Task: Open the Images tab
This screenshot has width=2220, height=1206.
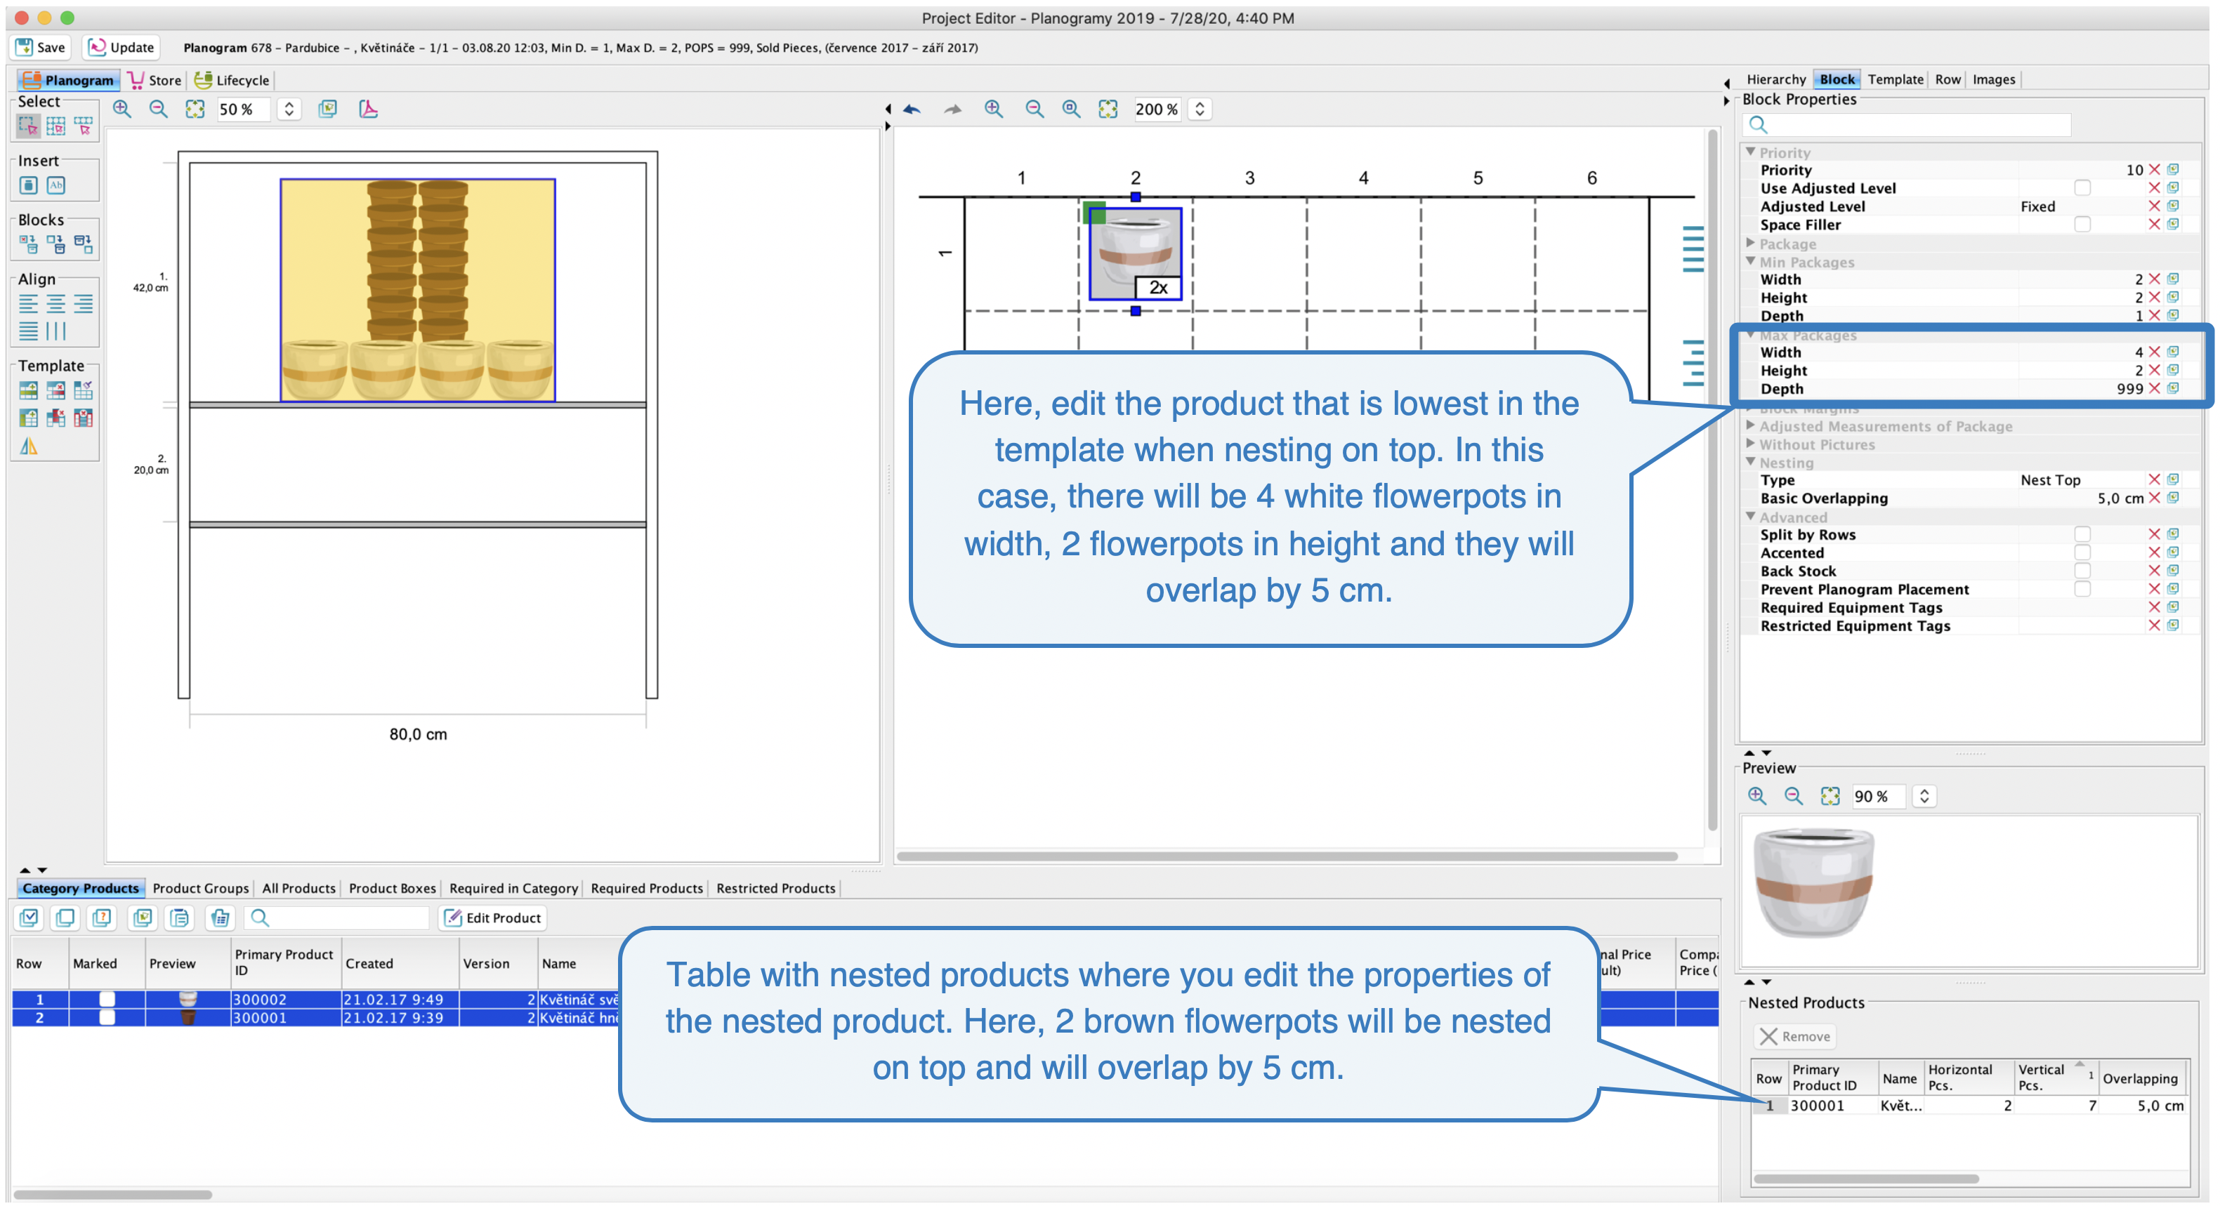Action: 1993,79
